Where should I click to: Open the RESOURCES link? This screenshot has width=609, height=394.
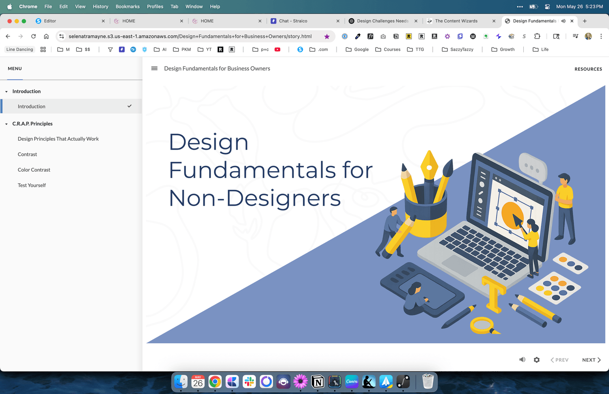click(588, 69)
